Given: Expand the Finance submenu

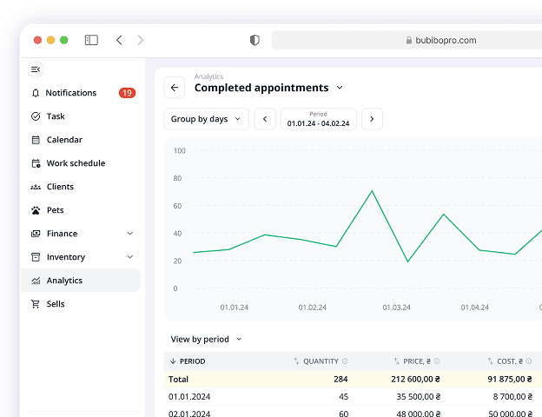Looking at the screenshot, I should tap(129, 234).
